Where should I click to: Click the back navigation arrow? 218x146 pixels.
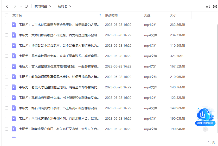(x=7, y=6)
